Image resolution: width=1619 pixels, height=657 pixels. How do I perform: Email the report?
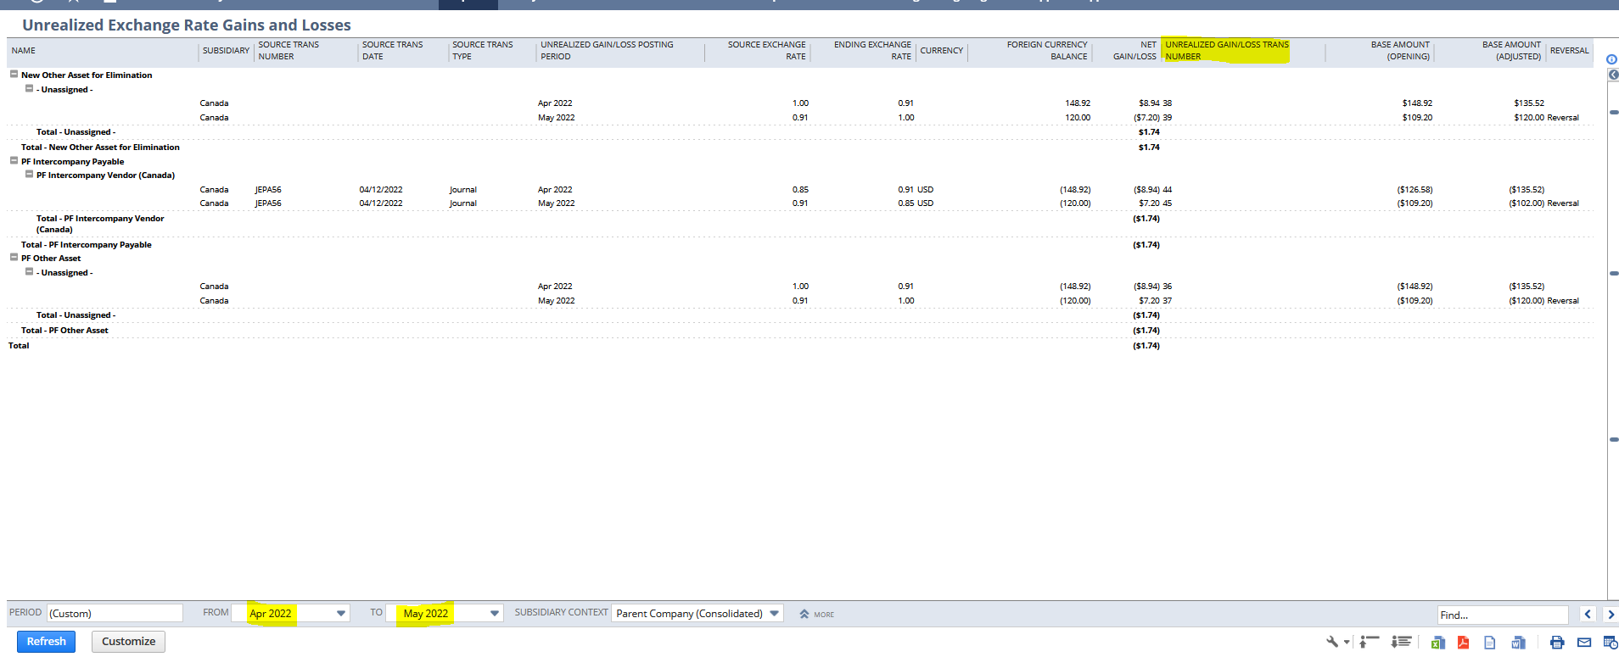tap(1583, 643)
